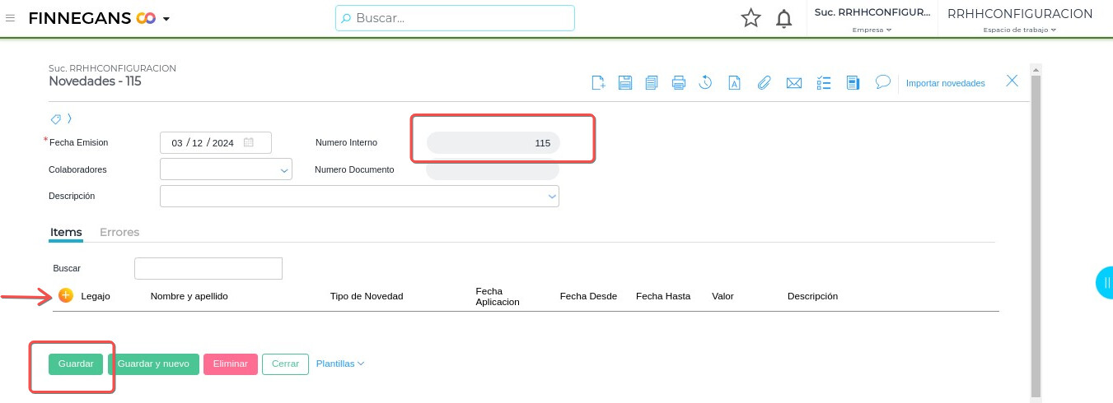Image resolution: width=1113 pixels, height=403 pixels.
Task: Switch to the Errores tab
Action: coord(119,232)
